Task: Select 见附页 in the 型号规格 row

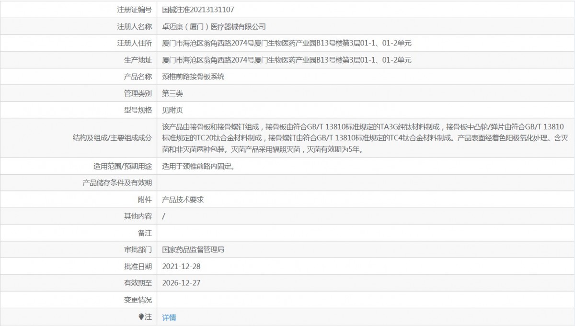Action: 172,110
